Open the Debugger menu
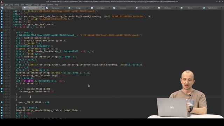Viewport: 224px width, 126px height. [x=29, y=5]
